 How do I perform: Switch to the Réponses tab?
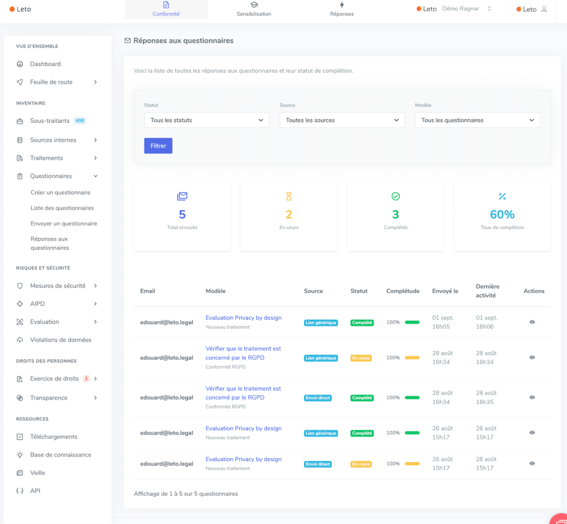tap(342, 9)
